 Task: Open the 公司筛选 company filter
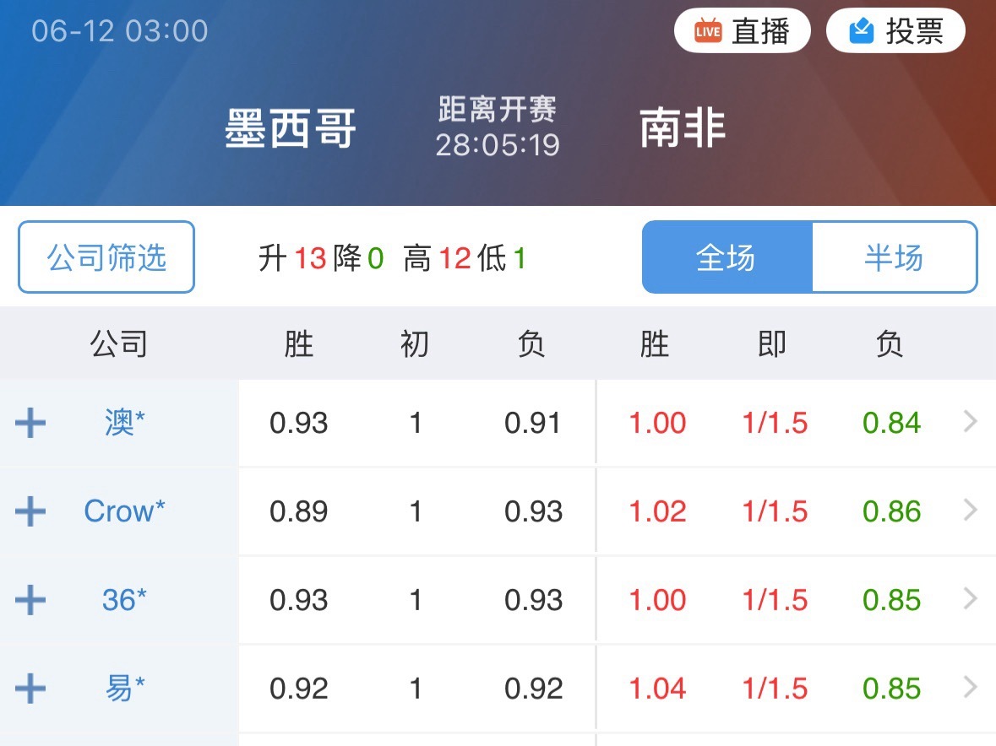click(106, 257)
